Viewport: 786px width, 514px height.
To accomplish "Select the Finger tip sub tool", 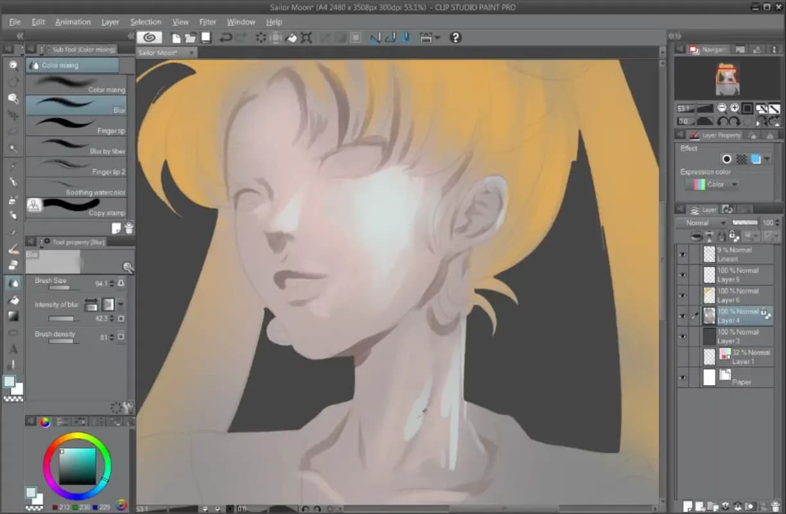I will [x=76, y=124].
